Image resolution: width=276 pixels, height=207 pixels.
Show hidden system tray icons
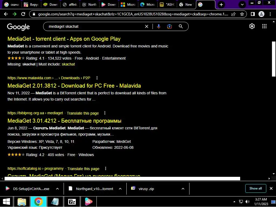pos(234,202)
